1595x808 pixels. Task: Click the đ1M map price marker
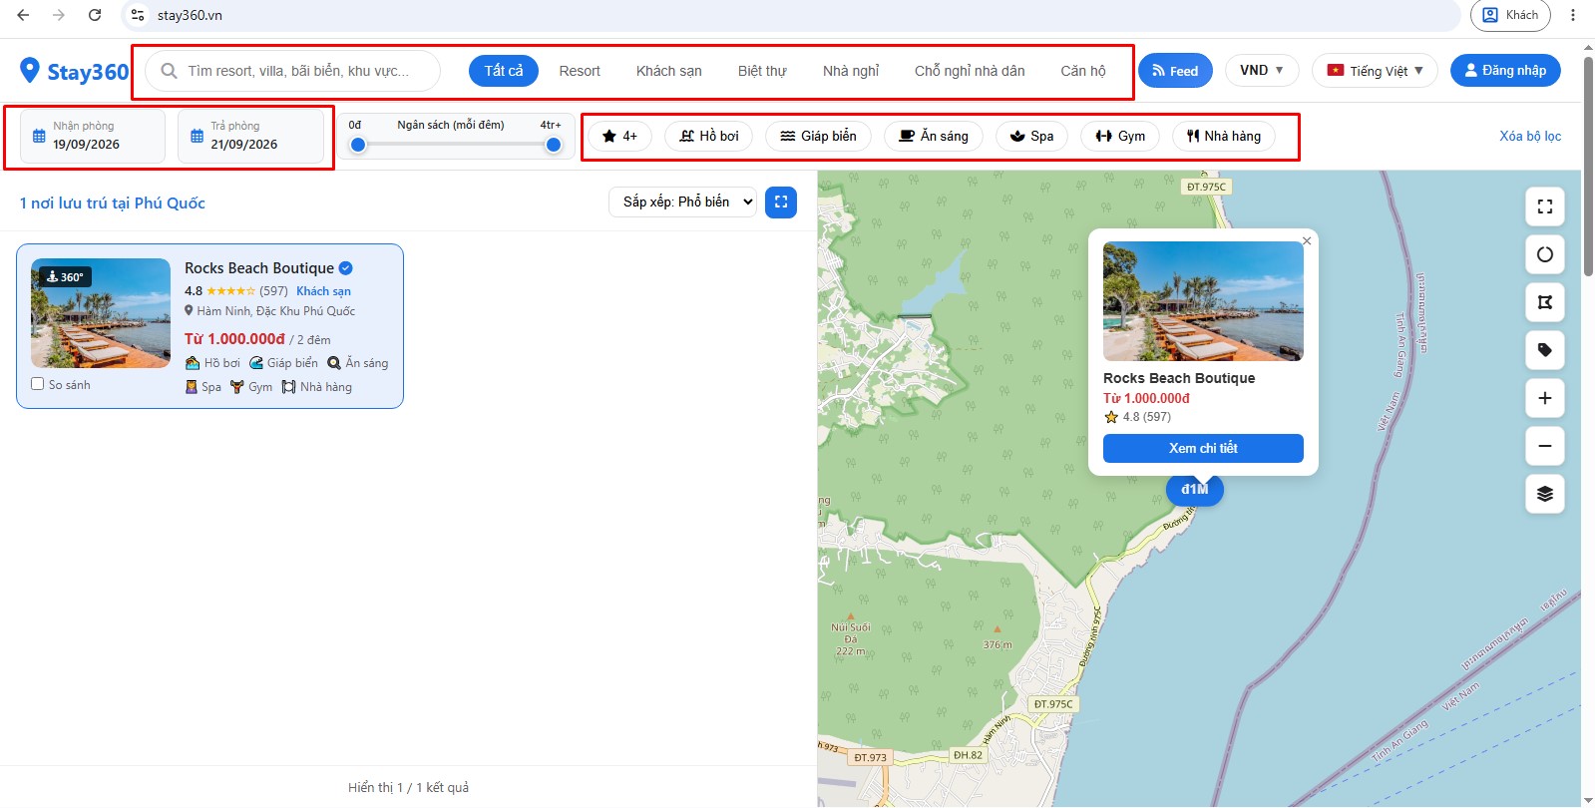1195,489
